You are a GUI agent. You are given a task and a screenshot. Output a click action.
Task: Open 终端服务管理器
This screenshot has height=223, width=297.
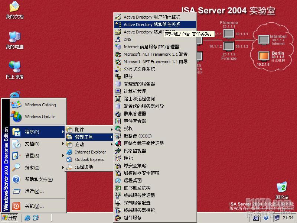point(155,195)
